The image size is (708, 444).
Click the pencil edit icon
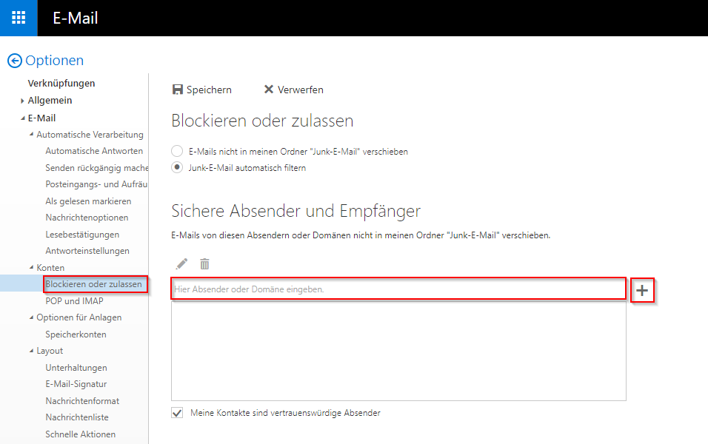click(181, 264)
